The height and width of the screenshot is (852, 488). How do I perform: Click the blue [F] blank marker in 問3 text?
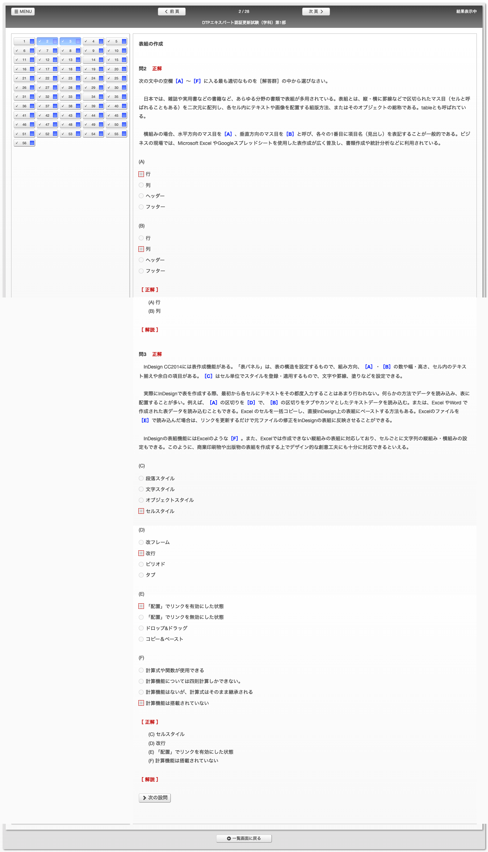pyautogui.click(x=235, y=438)
